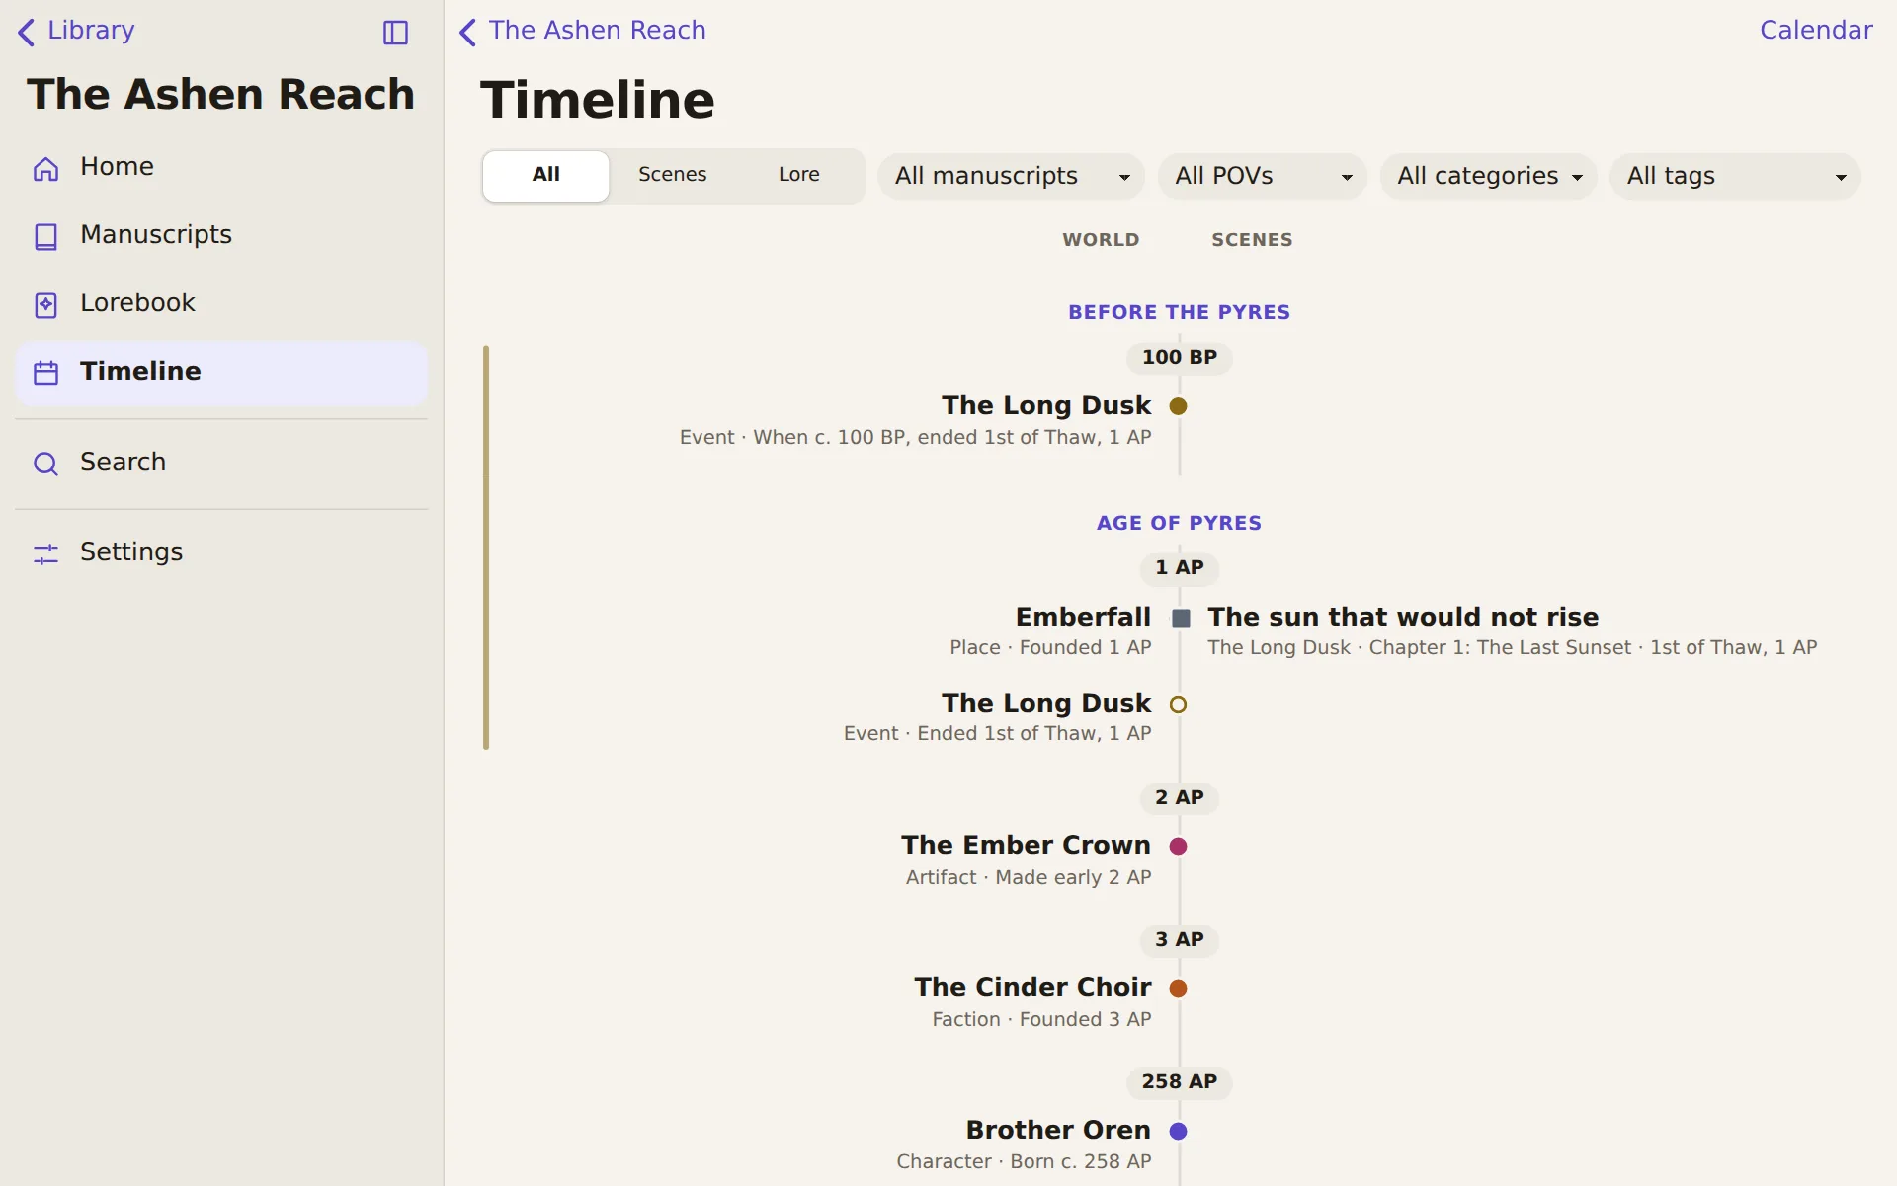Viewport: 1897px width, 1186px height.
Task: Open Manuscripts in sidebar
Action: [221, 235]
